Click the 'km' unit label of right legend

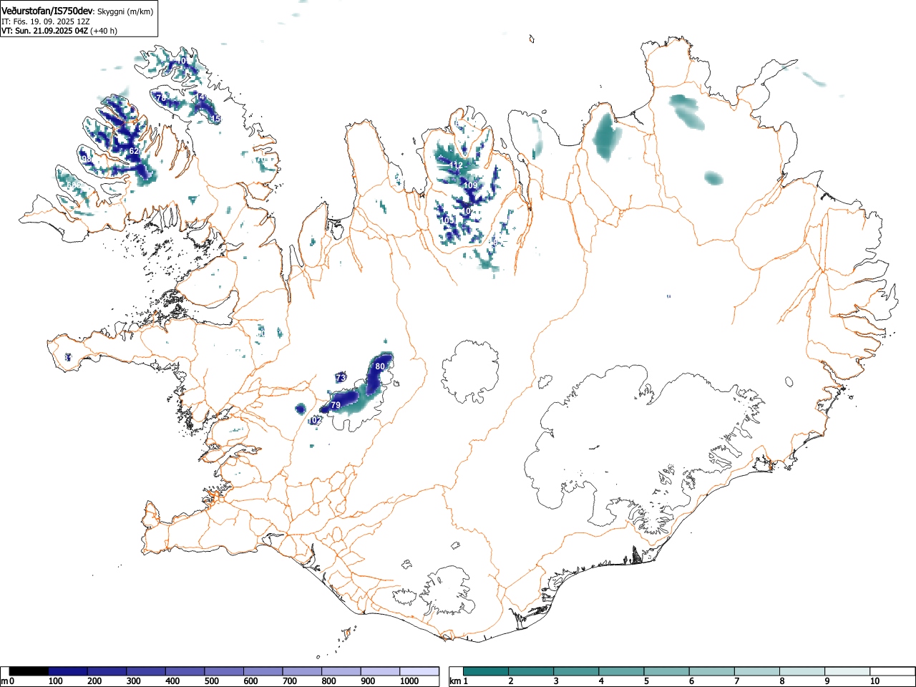point(455,681)
